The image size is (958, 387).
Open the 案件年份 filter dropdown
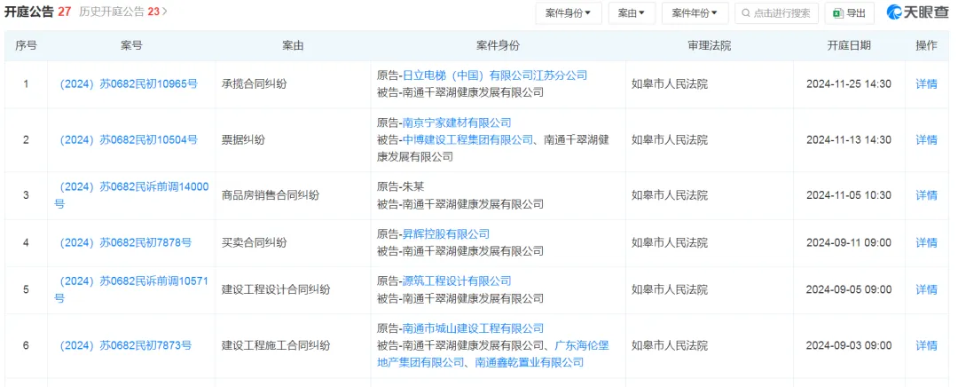(695, 13)
